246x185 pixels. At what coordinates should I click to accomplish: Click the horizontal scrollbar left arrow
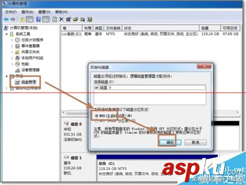coord(63,112)
